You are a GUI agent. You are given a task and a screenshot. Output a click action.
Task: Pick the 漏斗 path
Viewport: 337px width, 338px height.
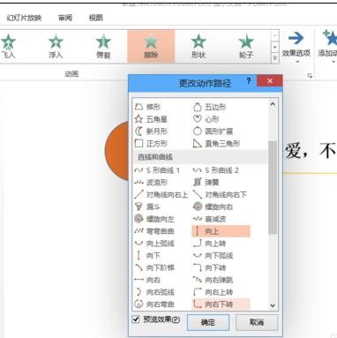pos(147,207)
